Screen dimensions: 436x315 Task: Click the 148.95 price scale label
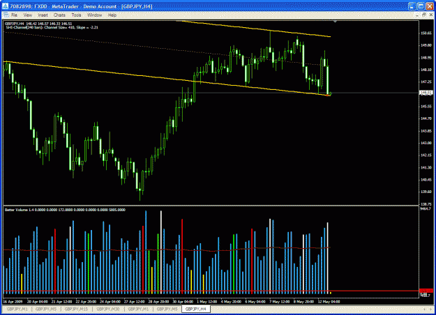coord(426,58)
